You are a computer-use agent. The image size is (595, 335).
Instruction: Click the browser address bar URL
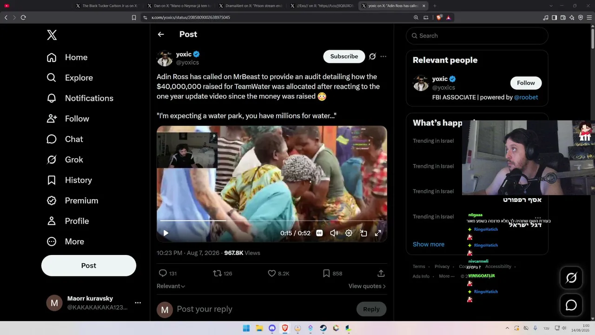click(x=191, y=18)
